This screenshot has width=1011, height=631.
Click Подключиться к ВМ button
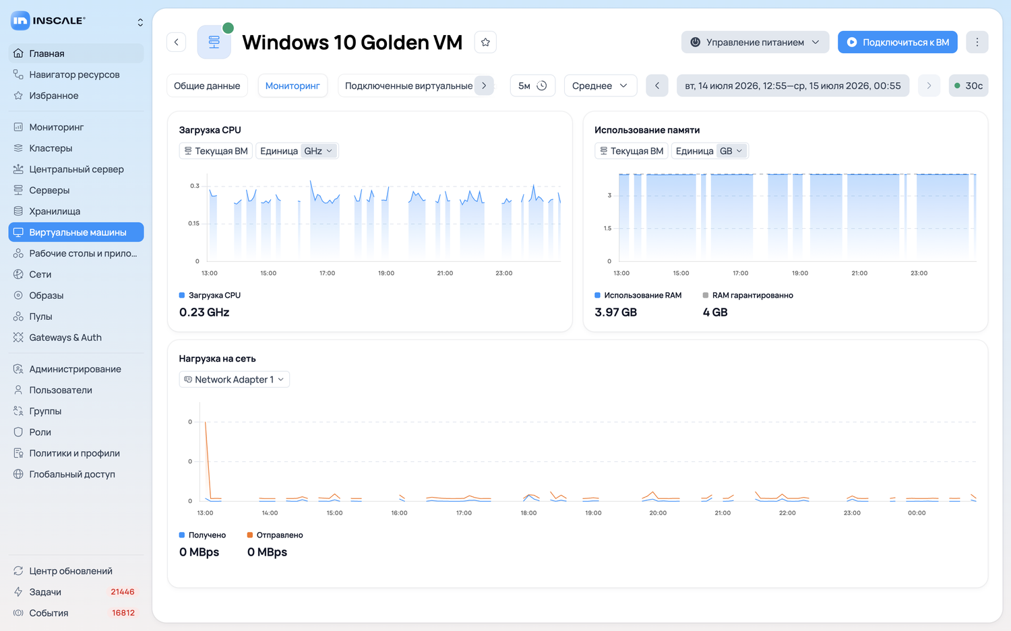coord(898,42)
